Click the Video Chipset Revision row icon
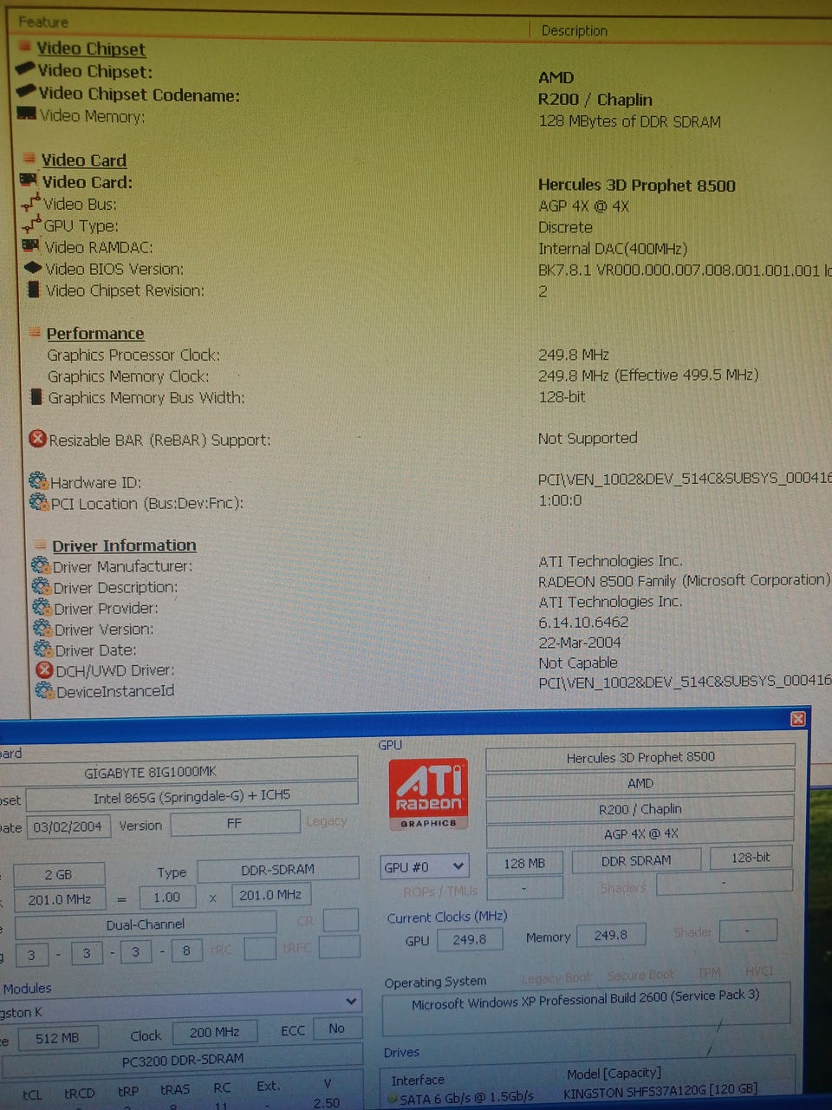This screenshot has height=1110, width=832. [34, 289]
